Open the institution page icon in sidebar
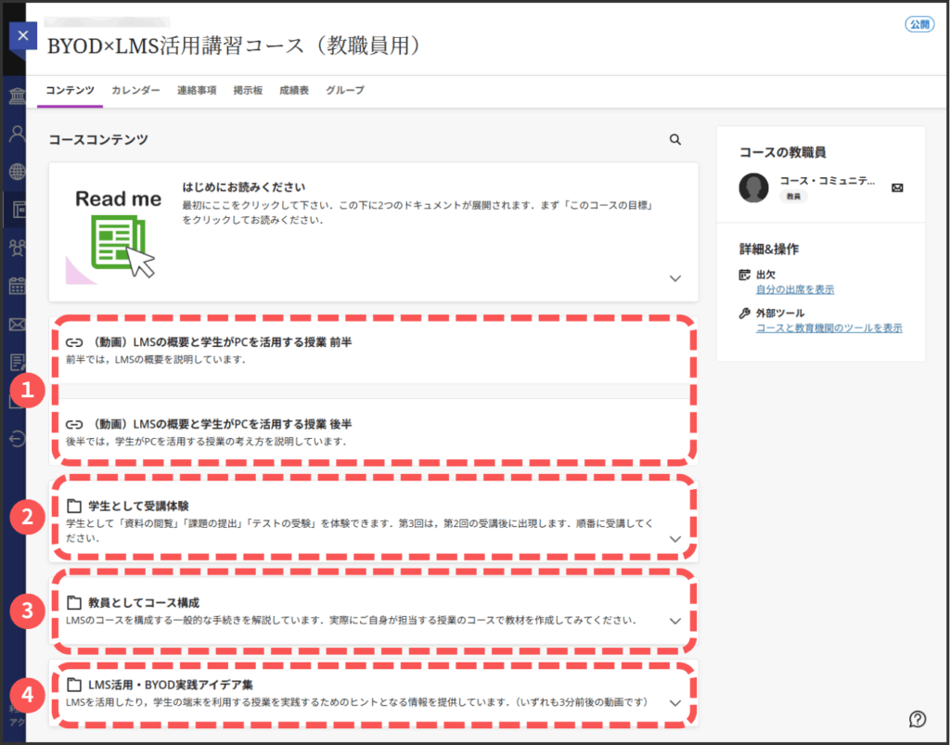Image resolution: width=950 pixels, height=745 pixels. coord(17,98)
